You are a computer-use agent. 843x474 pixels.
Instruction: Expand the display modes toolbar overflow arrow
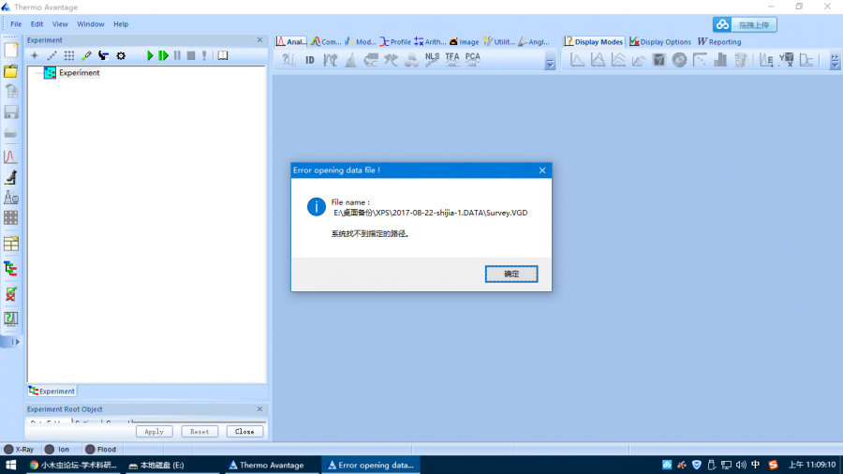(x=835, y=61)
